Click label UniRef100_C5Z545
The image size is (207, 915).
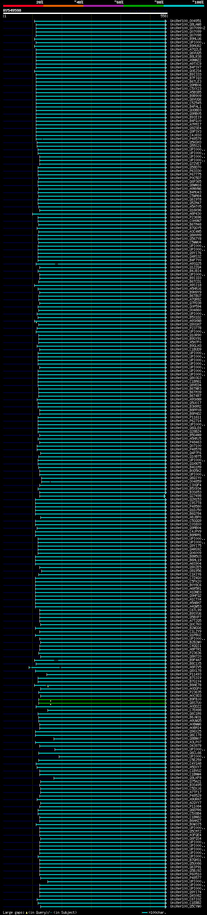point(186,103)
